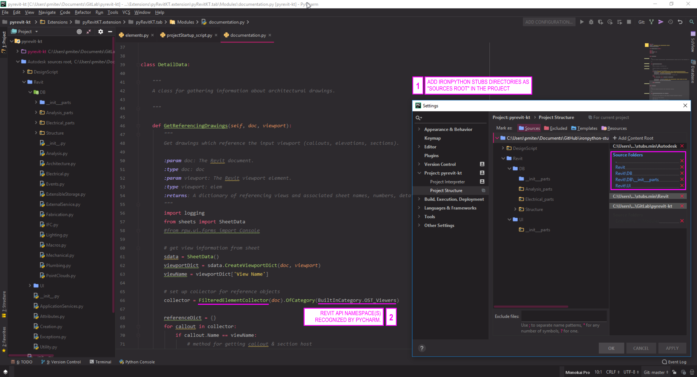Open the Refactor menu

click(83, 12)
